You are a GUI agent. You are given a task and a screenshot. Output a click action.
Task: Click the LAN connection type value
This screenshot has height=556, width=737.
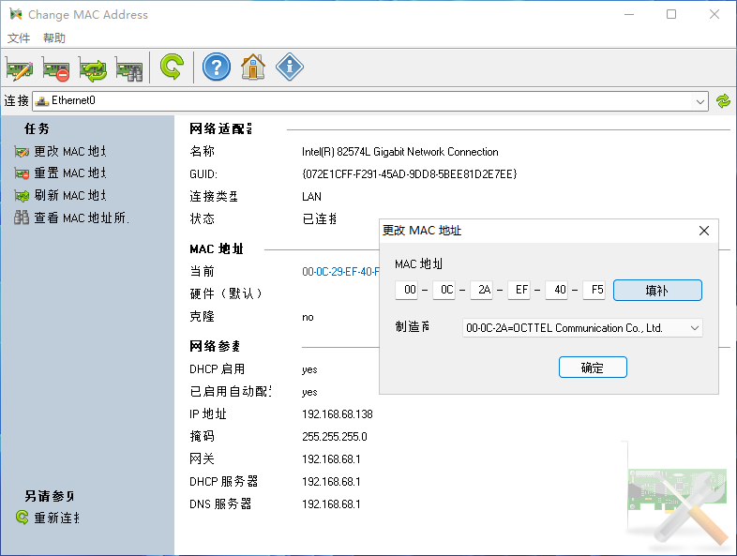coord(311,197)
